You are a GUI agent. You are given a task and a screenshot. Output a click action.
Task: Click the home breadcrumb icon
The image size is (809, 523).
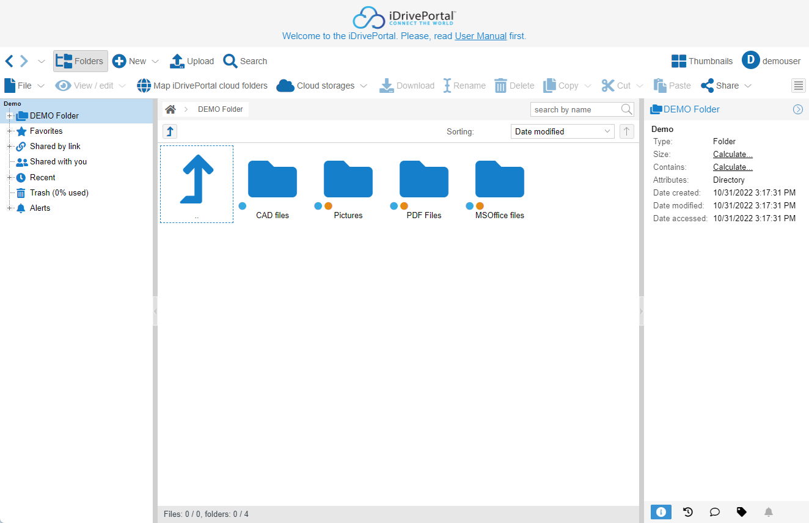pos(170,109)
